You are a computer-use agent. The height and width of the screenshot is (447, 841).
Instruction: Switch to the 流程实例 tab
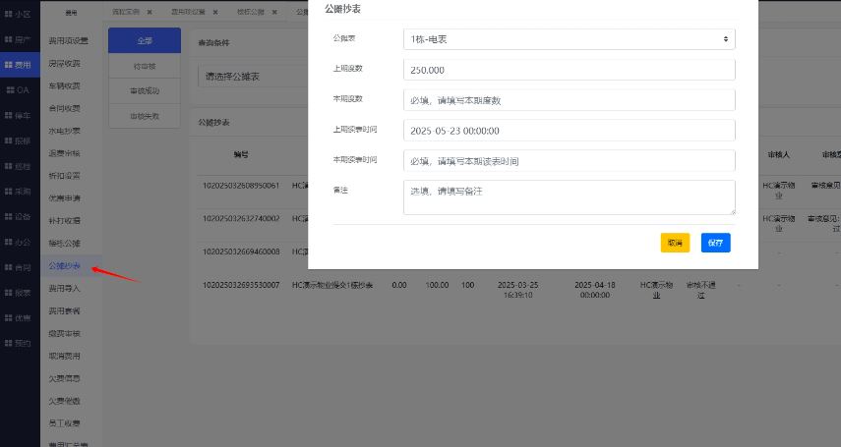coord(126,12)
